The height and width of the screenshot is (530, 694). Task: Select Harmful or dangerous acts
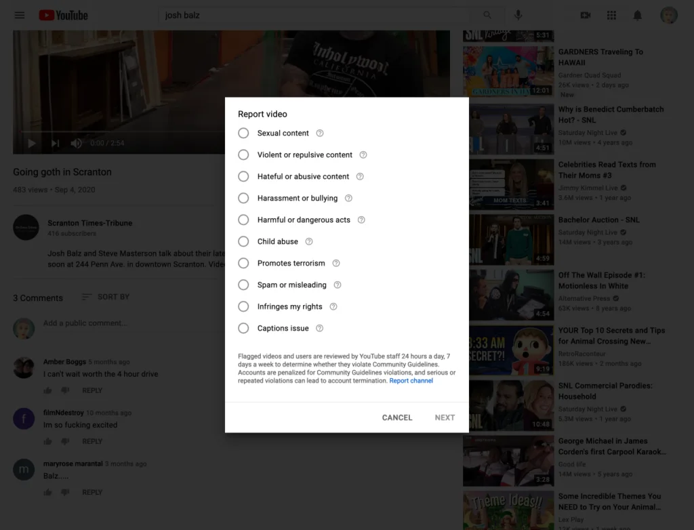tap(243, 220)
